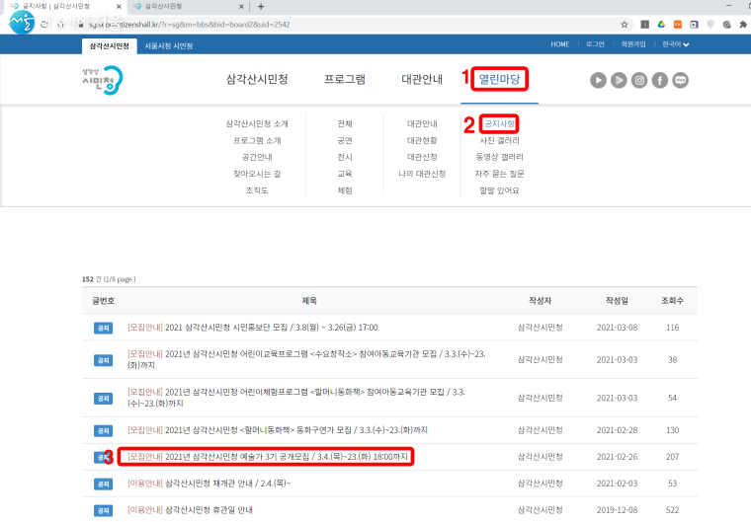
Task: Click 공지사항 in the submenu
Action: tap(499, 124)
